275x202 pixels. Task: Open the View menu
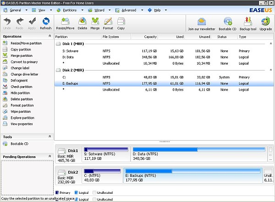click(x=42, y=10)
